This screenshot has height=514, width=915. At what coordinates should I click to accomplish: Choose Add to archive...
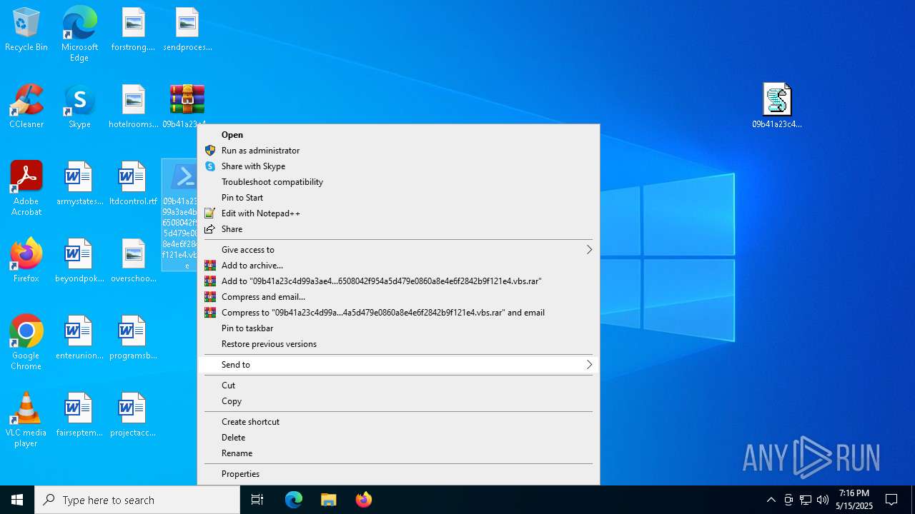398,266
